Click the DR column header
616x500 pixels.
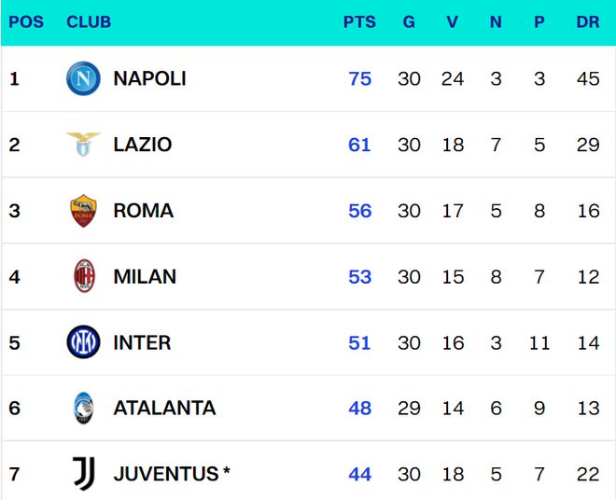click(x=587, y=21)
